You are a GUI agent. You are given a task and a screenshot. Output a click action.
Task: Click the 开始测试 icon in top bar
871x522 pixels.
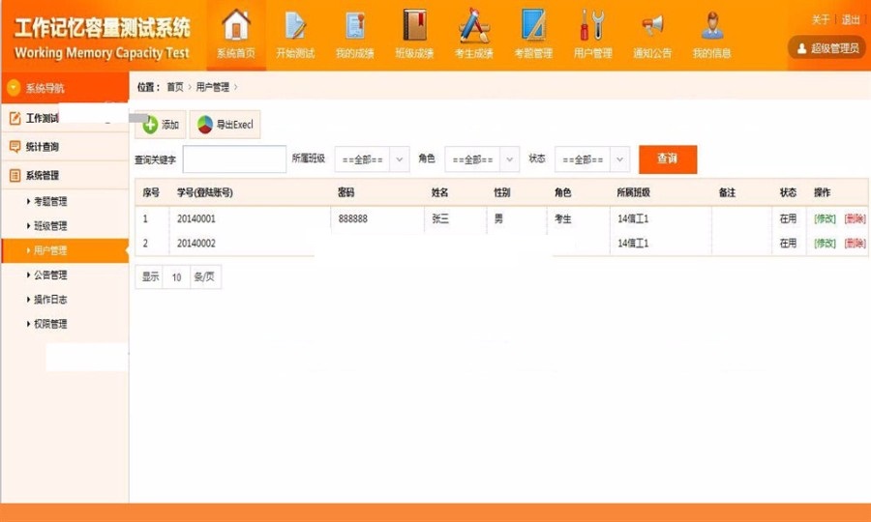click(x=295, y=26)
